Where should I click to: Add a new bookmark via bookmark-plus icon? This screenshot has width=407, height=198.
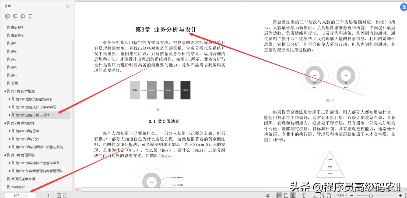pyautogui.click(x=23, y=16)
